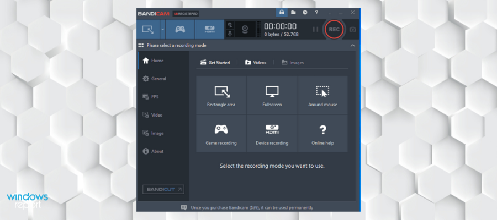
Task: Open the Image settings section
Action: [163, 133]
